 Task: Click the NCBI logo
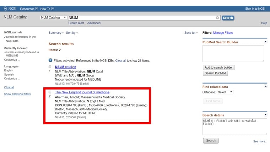click(x=10, y=9)
